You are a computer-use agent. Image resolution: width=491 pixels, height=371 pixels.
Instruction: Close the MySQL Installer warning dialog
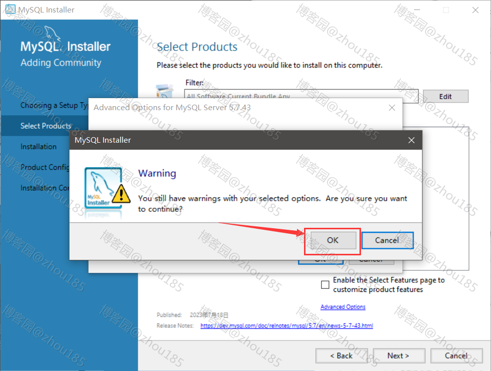(411, 140)
